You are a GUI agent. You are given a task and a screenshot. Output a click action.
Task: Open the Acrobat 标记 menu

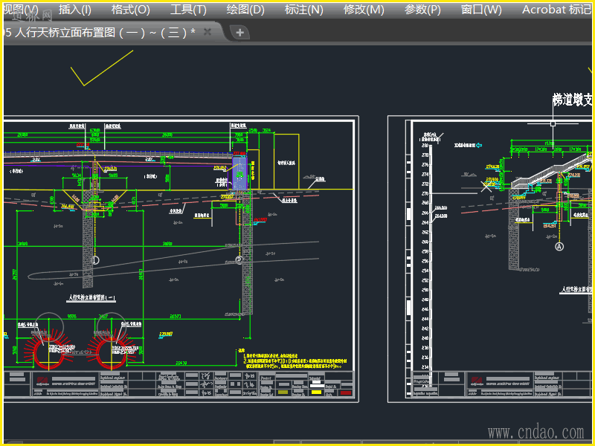click(556, 10)
